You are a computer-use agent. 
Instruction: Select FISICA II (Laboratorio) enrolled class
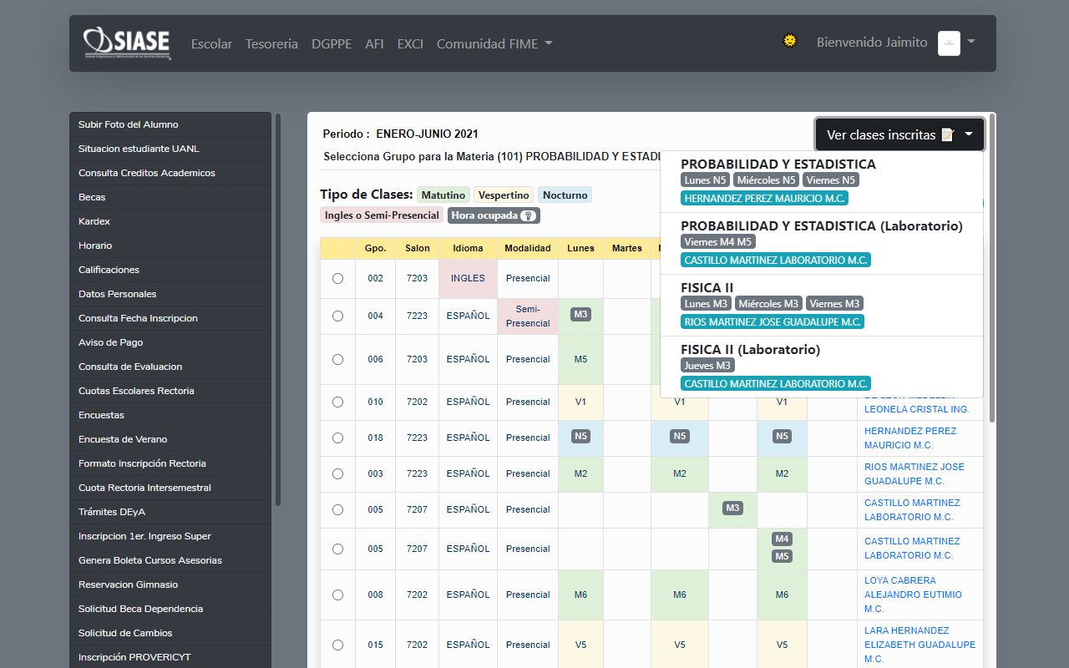(x=822, y=367)
